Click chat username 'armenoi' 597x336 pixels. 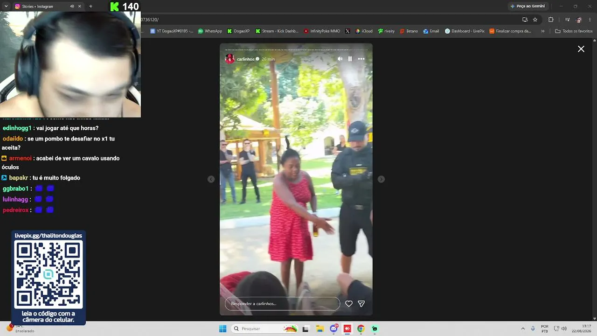[20, 159]
